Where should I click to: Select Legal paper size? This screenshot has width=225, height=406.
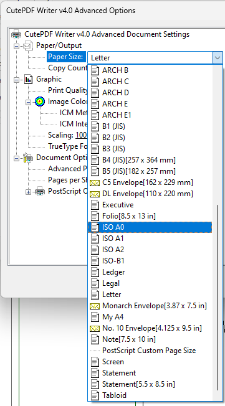150,283
